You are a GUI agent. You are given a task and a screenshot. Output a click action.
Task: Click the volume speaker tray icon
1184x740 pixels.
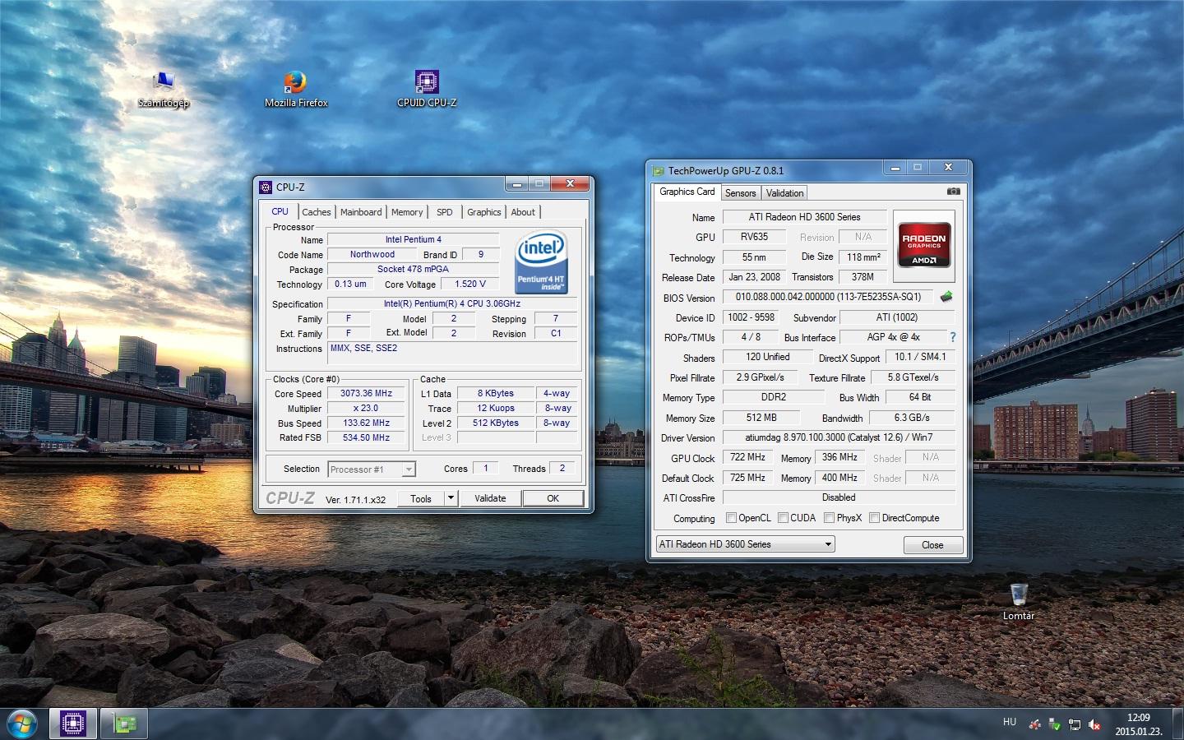(1094, 724)
